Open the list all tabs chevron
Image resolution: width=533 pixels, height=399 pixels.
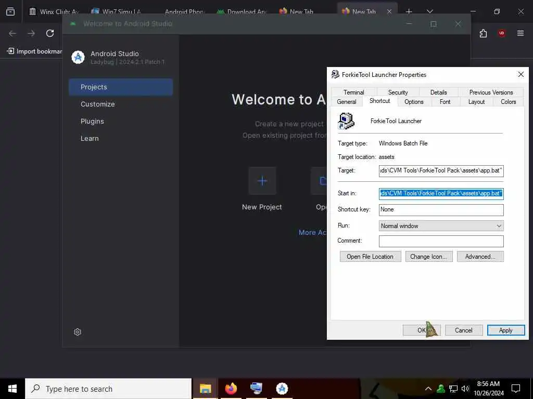[430, 11]
